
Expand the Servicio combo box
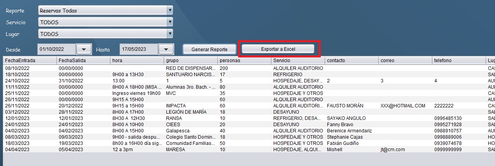coord(170,22)
